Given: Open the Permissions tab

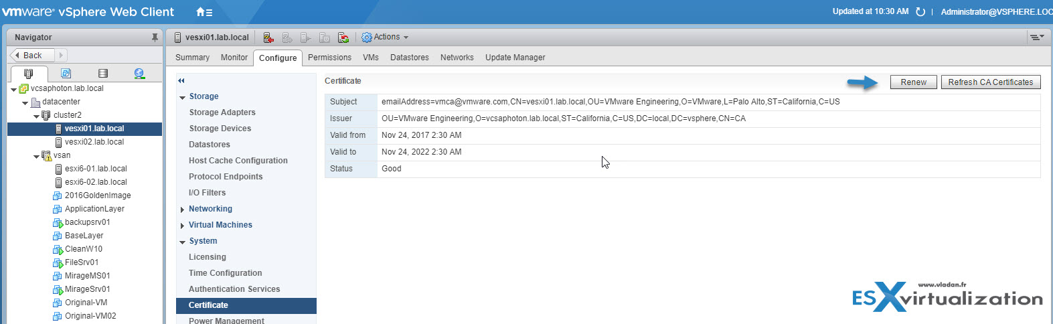Looking at the screenshot, I should pyautogui.click(x=329, y=58).
